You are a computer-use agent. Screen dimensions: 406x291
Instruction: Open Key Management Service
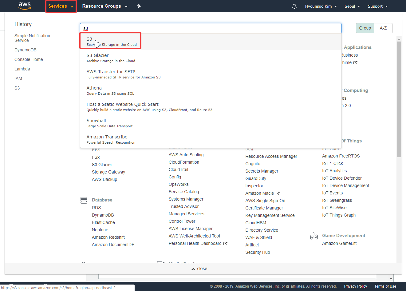pos(270,215)
